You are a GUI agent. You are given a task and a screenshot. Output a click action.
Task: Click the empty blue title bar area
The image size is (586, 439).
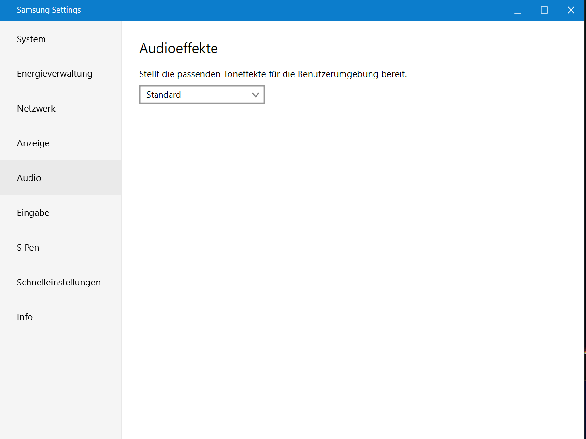[x=290, y=10]
